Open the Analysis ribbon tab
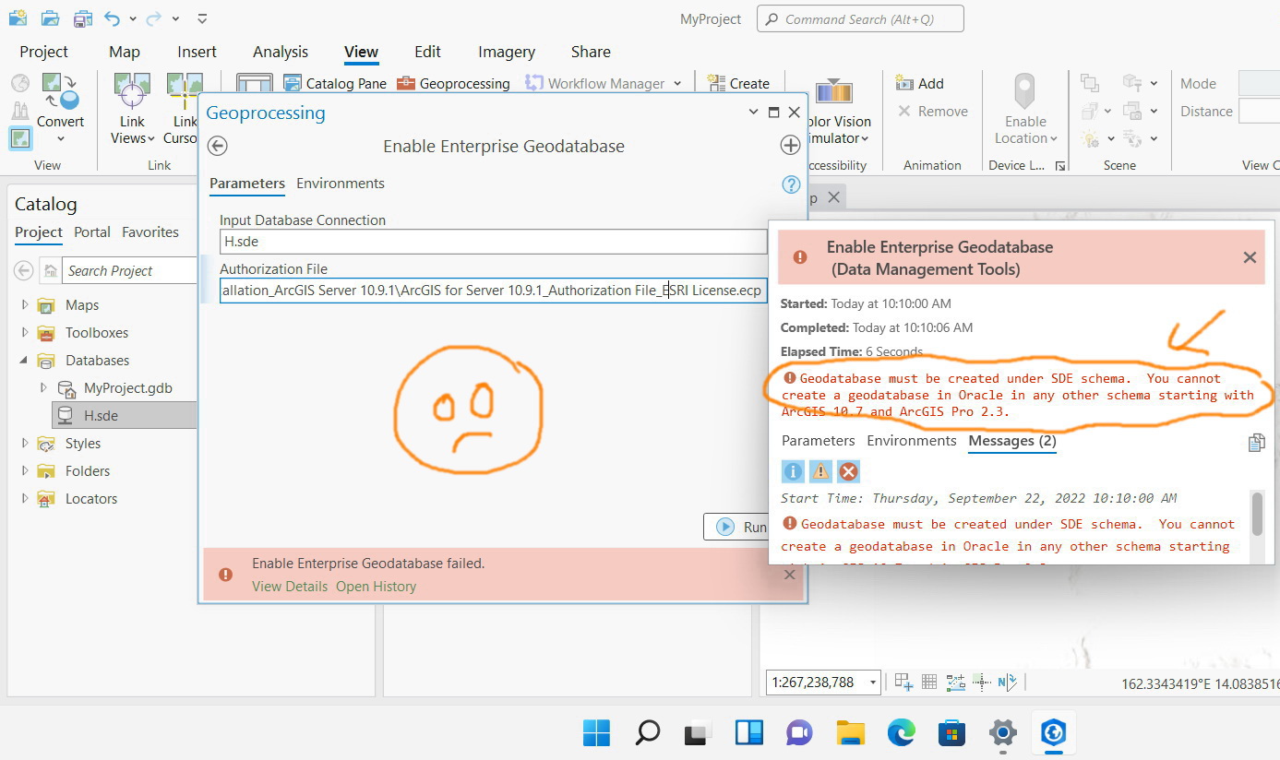This screenshot has height=760, width=1280. tap(281, 52)
